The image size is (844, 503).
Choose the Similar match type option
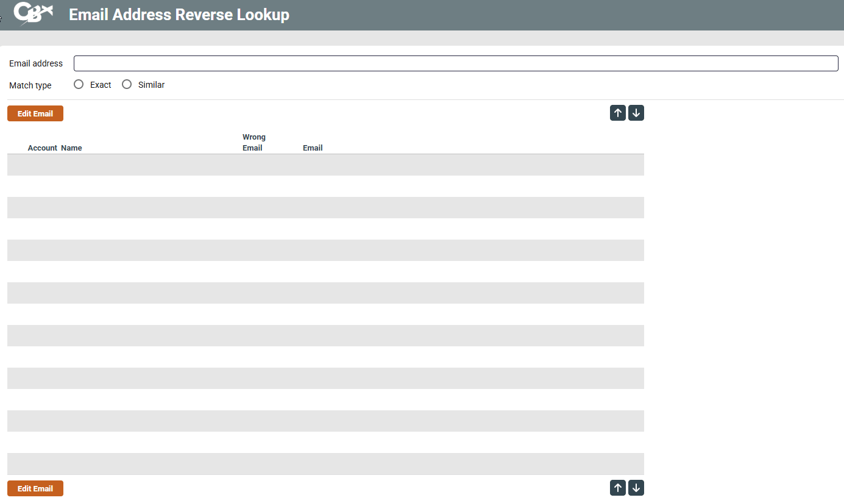tap(127, 85)
